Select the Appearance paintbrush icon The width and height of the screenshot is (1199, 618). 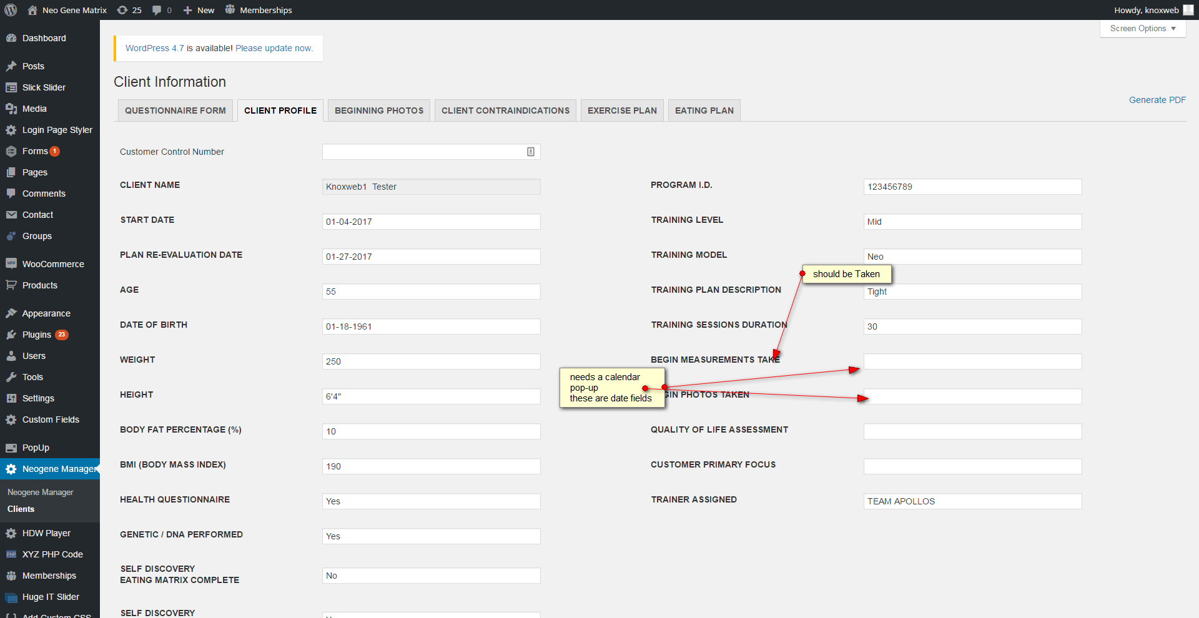[11, 313]
